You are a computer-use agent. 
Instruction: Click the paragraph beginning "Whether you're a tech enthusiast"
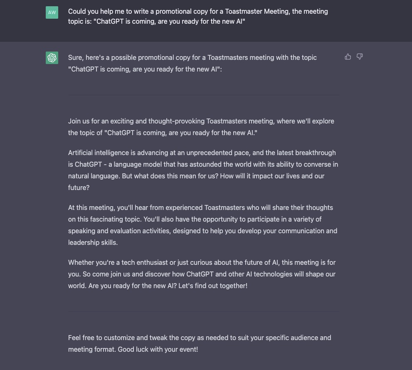pos(202,274)
